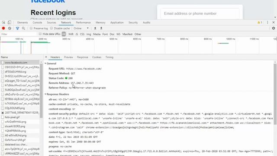Open the network search magnifier icon
Viewport: 277px width, 156px height.
[x=23, y=28]
